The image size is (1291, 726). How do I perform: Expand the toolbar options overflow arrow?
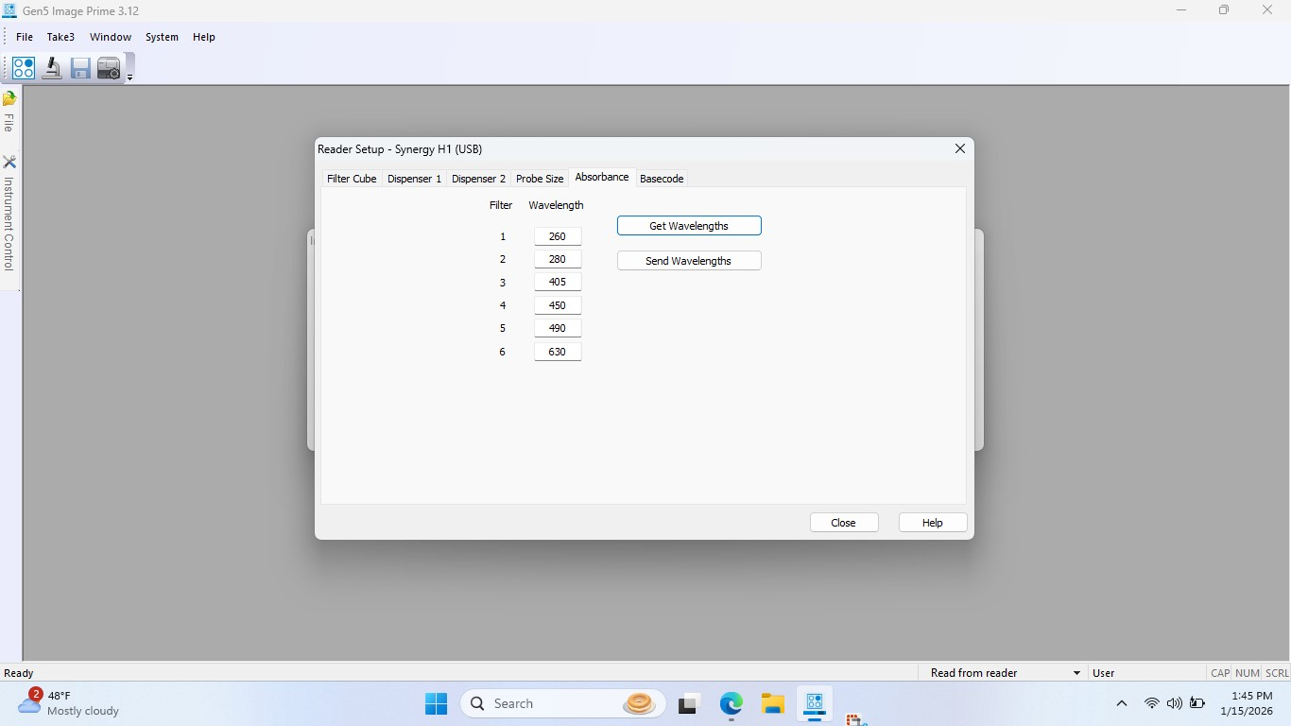(x=129, y=78)
